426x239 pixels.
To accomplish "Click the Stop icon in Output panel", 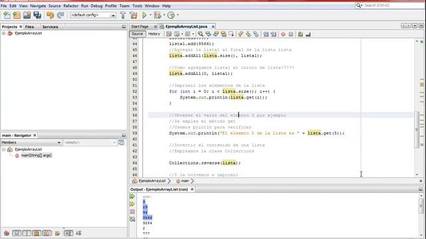I will click(132, 212).
